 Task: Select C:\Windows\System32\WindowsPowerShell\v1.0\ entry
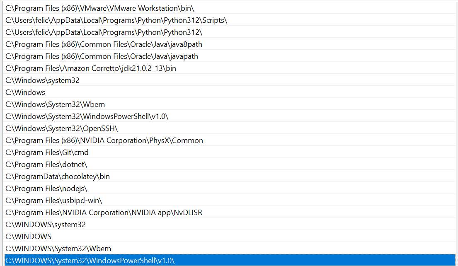point(230,116)
